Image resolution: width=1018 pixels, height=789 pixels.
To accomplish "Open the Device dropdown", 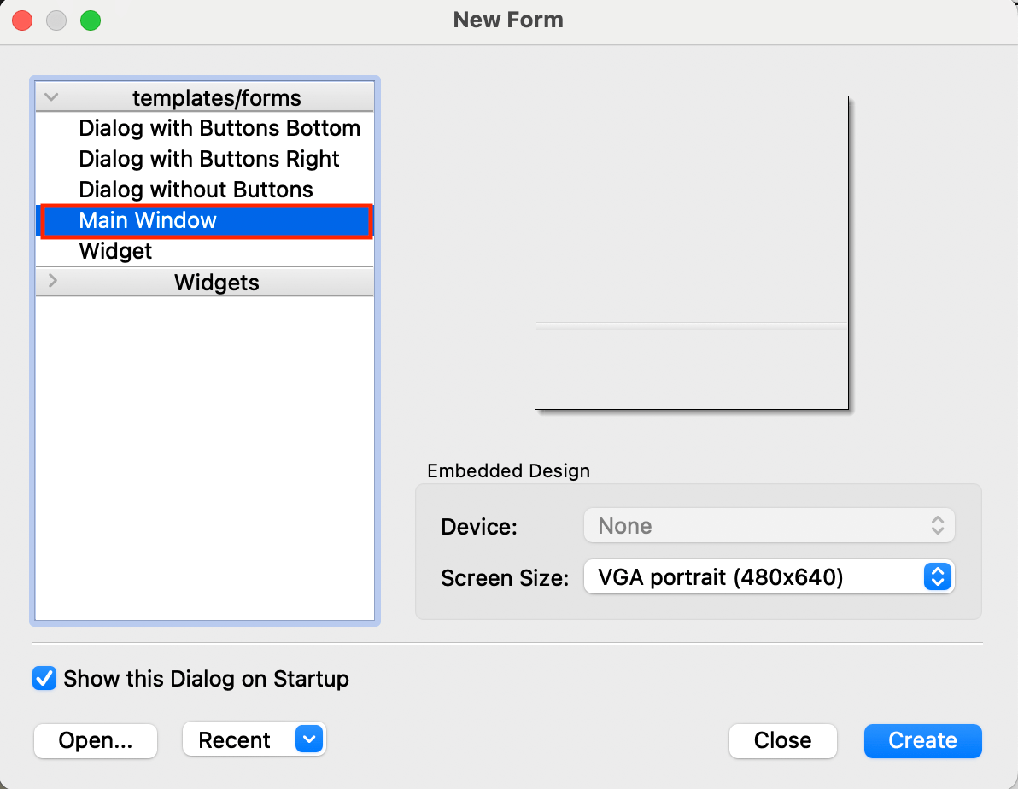I will [769, 525].
